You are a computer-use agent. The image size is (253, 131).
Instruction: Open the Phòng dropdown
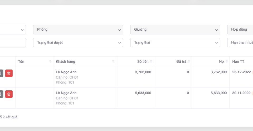point(78,30)
